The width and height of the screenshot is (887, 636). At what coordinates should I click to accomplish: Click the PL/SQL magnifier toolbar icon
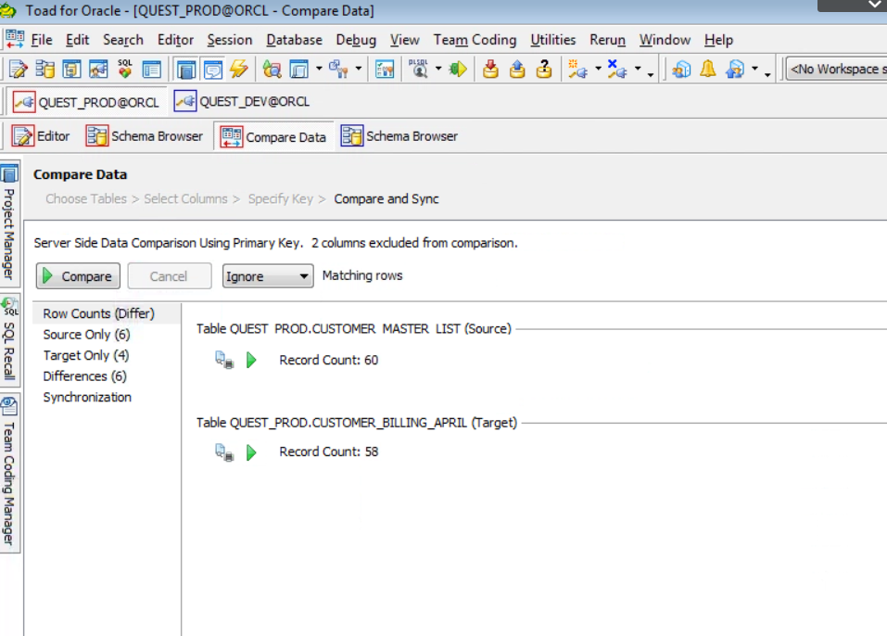(x=419, y=69)
